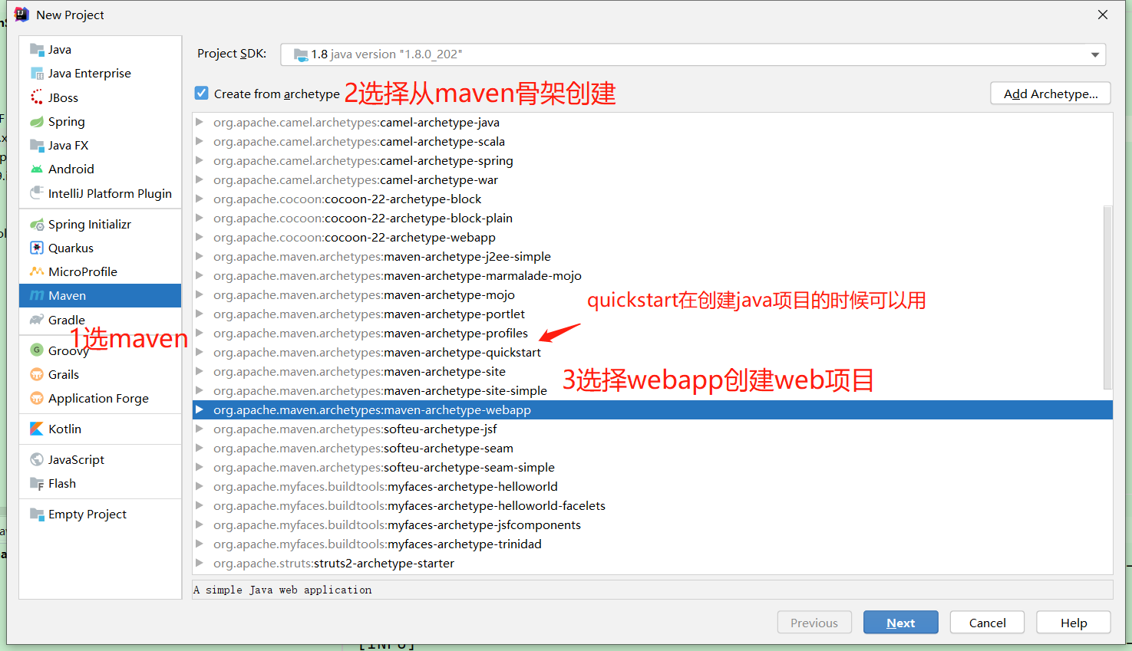Select maven-archetype-site archetype
The width and height of the screenshot is (1132, 651).
(x=652, y=371)
